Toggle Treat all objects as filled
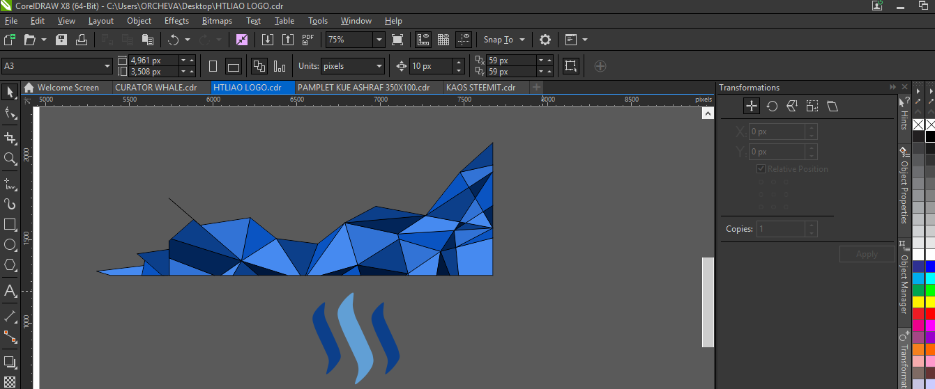 point(570,66)
